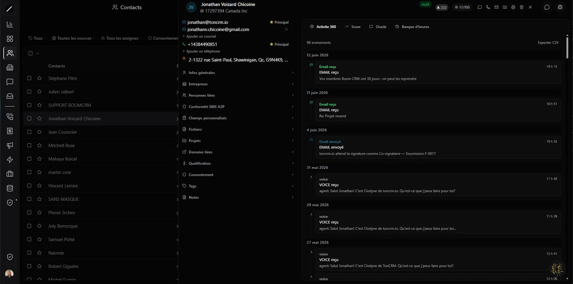Viewport: 573px width, 284px height.
Task: Tick the checkbox for Julien Jalbert
Action: 29,92
